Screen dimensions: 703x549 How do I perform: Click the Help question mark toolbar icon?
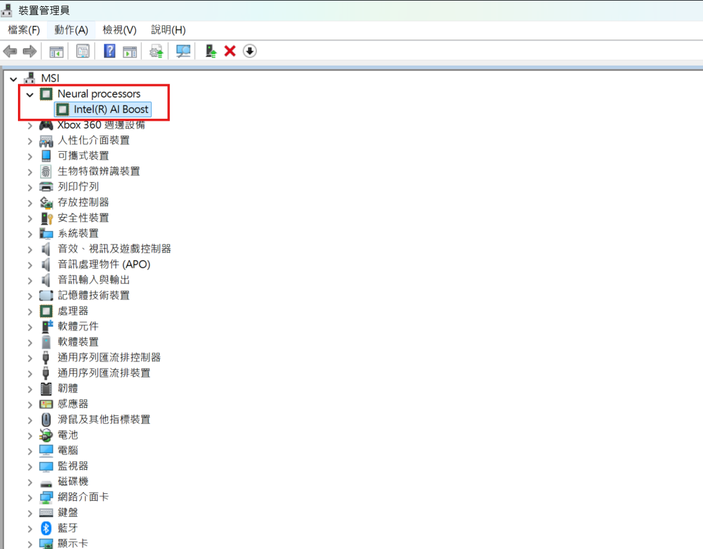coord(110,51)
